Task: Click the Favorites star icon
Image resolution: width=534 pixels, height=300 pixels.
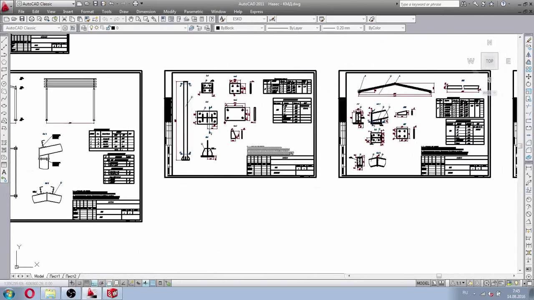Action: click(491, 4)
